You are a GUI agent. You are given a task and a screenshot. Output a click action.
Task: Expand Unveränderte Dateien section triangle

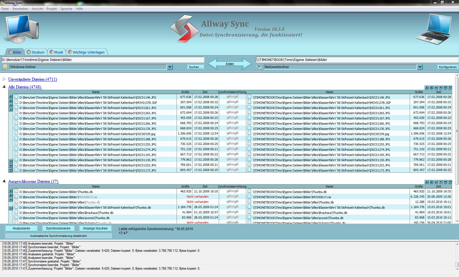pyautogui.click(x=4, y=79)
